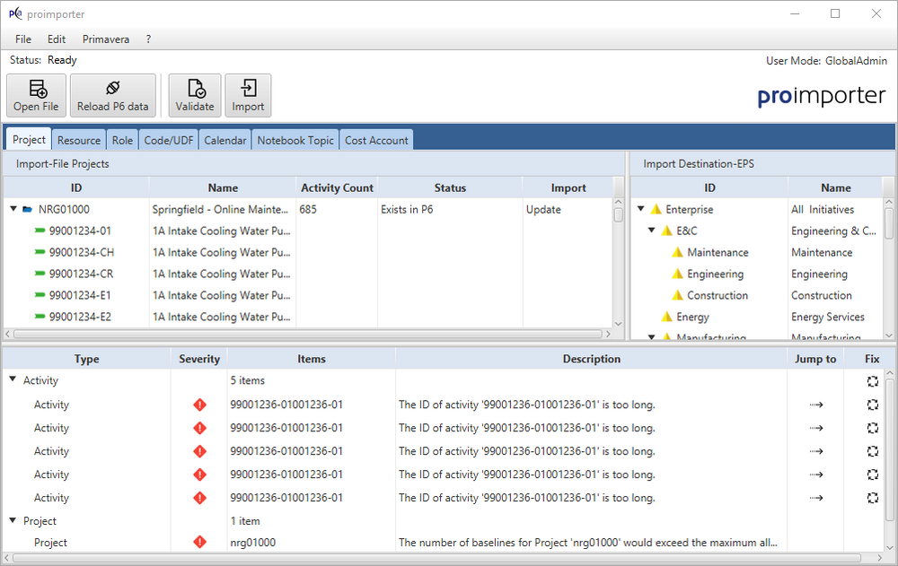Click Fix icon on Activity group row
The image size is (898, 566).
(872, 381)
